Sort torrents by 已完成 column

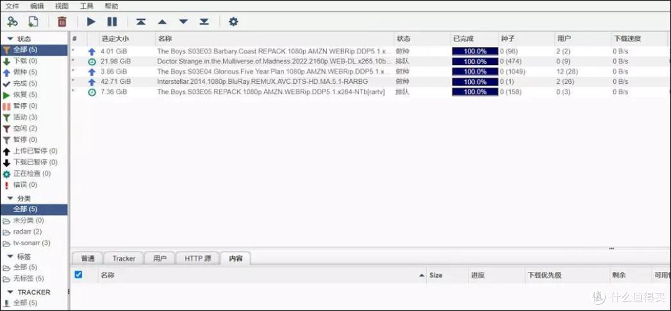[x=474, y=38]
